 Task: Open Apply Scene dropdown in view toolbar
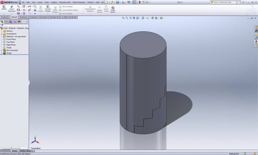pyautogui.click(x=158, y=18)
